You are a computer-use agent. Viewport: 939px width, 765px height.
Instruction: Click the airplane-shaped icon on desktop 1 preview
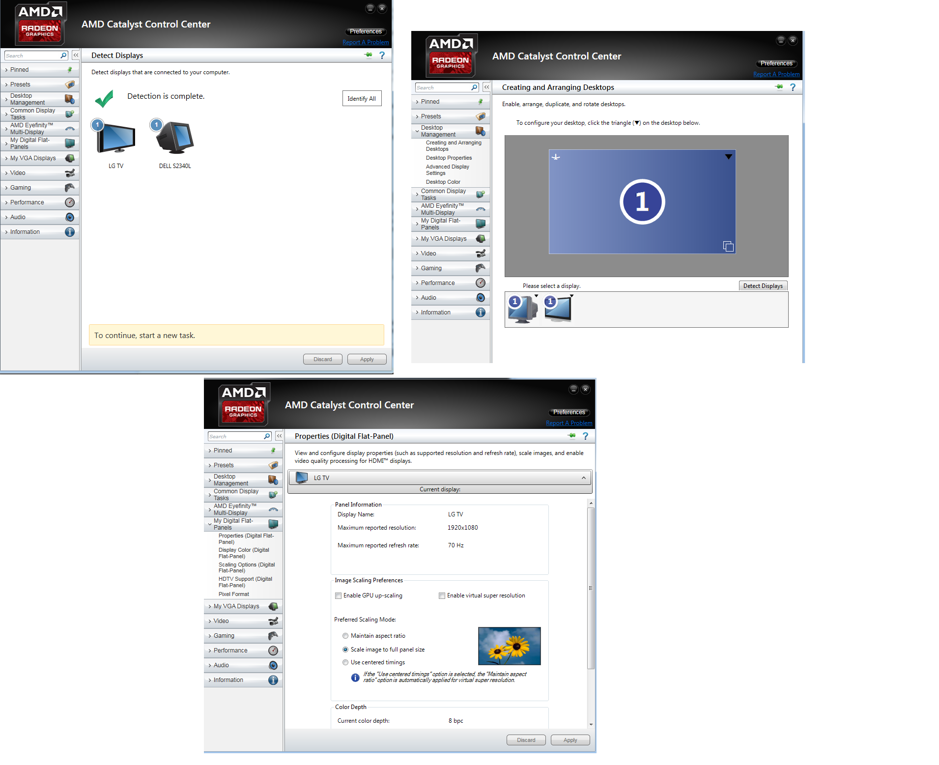pyautogui.click(x=556, y=157)
